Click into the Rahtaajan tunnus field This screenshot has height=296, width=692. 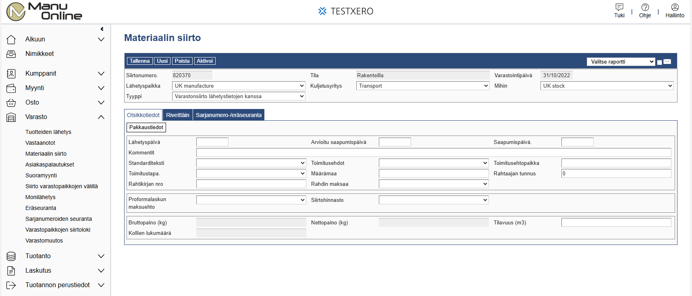click(x=616, y=173)
